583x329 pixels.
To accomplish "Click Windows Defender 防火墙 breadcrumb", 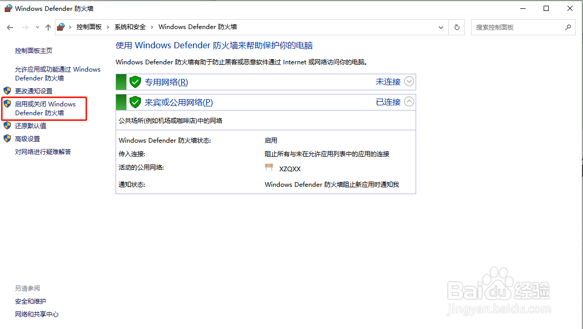I will click(x=197, y=27).
